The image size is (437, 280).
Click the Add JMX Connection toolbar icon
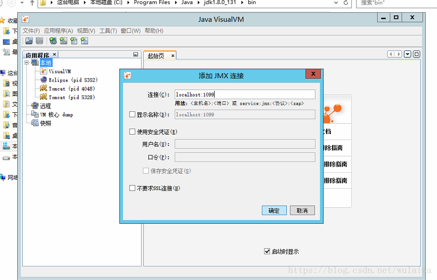64,41
